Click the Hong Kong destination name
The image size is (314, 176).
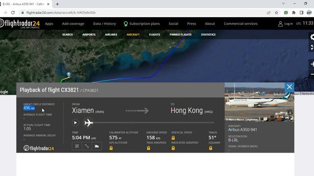click(x=186, y=110)
